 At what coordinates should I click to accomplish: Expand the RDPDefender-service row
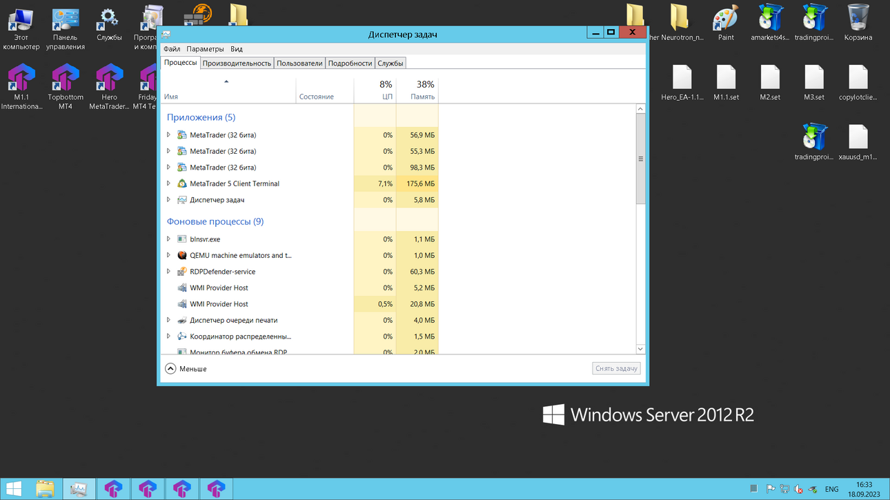(168, 272)
